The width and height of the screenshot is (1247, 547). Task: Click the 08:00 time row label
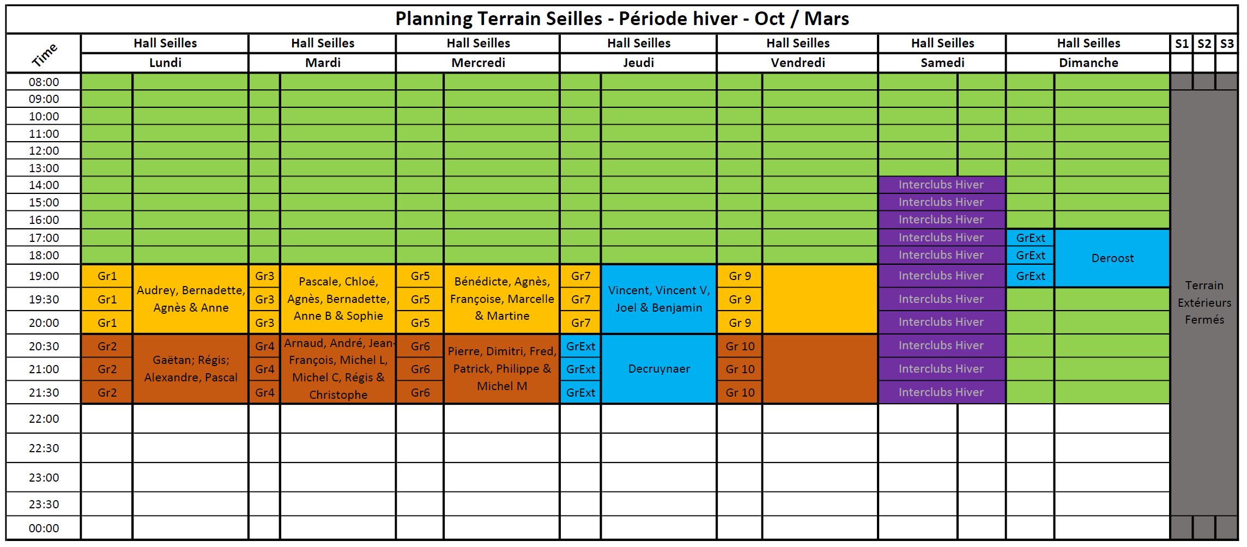(44, 82)
